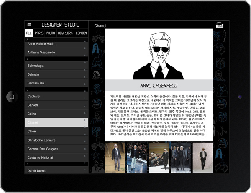
Task: Select Céline from the list
Action: click(x=53, y=114)
